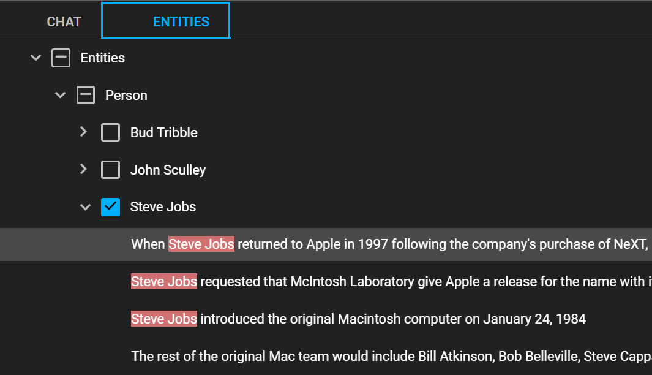The image size is (652, 375).
Task: Toggle the Person indeterminate checkbox
Action: (86, 96)
